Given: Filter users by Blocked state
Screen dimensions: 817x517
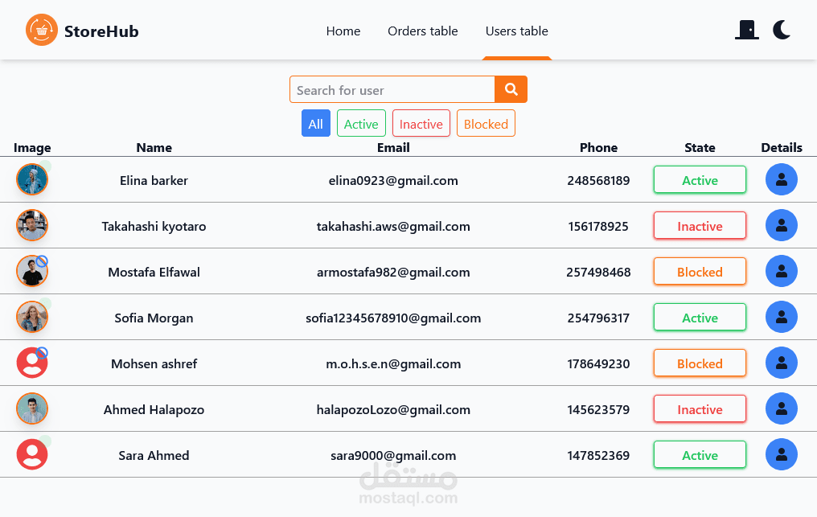Looking at the screenshot, I should (x=486, y=124).
